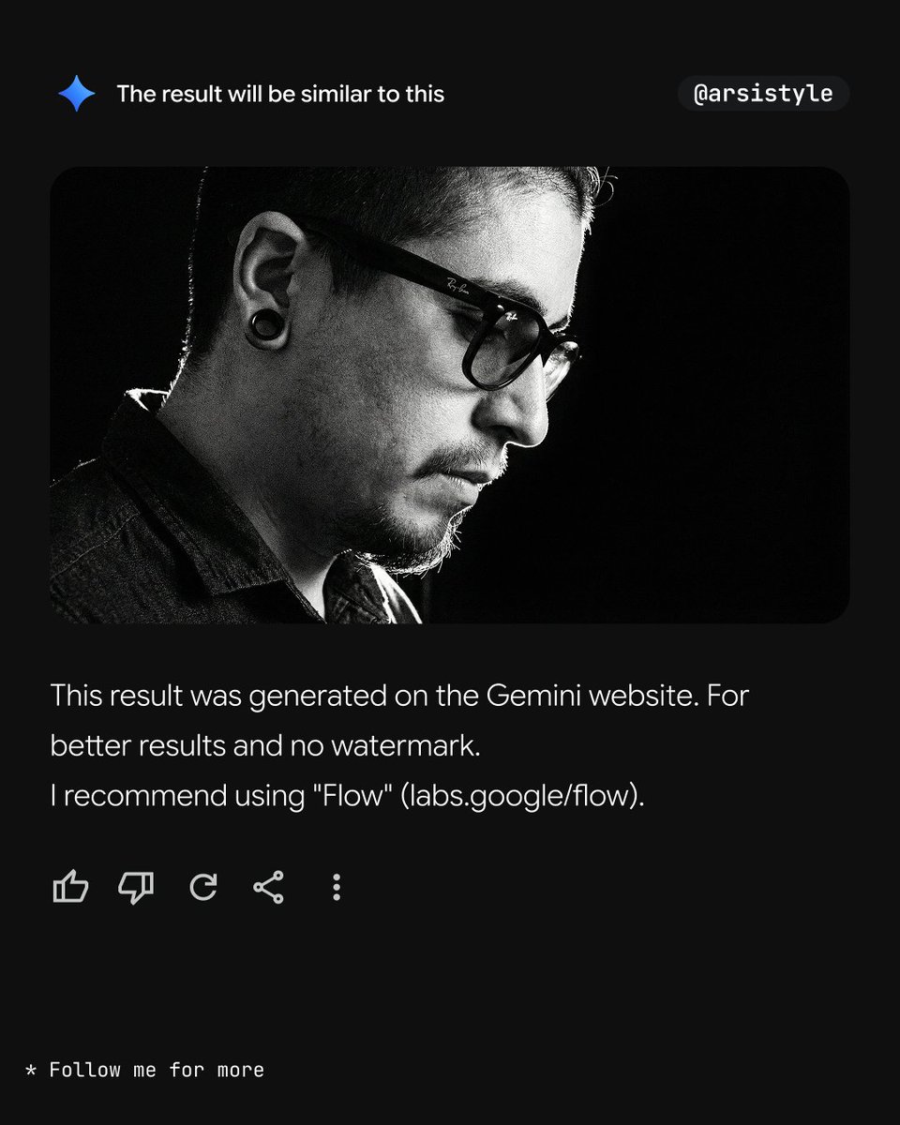The image size is (900, 1125).
Task: Click the asterisk before "Follow me"
Action: coord(31,1070)
